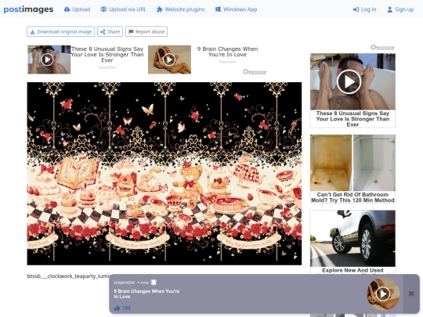Click the thumbs-up like icon
The image size is (423, 317).
tap(117, 308)
